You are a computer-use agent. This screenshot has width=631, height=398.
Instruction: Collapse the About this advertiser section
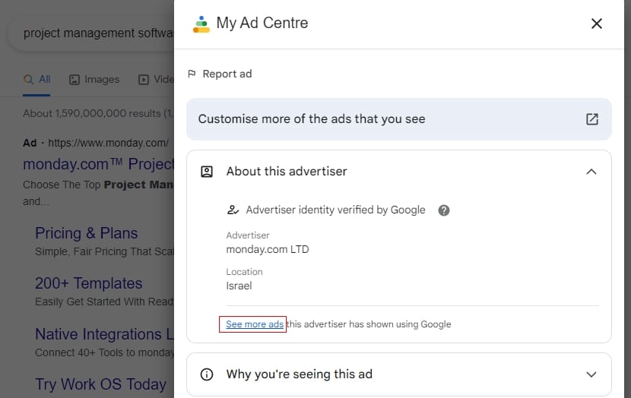click(x=591, y=172)
